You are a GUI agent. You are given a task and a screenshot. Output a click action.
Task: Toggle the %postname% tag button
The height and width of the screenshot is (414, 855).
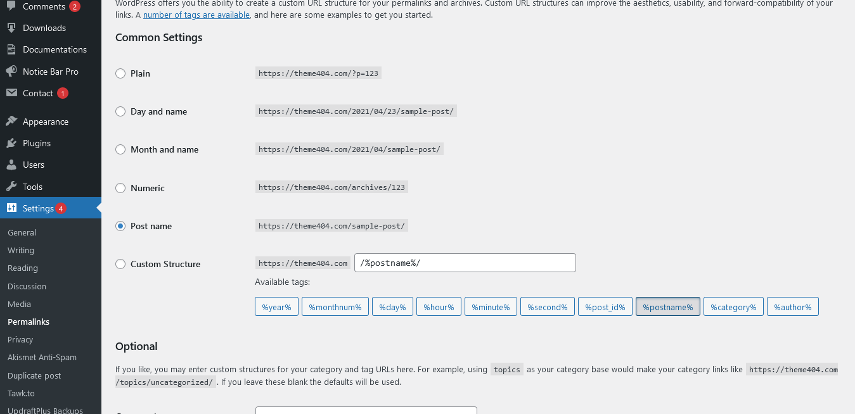(668, 307)
